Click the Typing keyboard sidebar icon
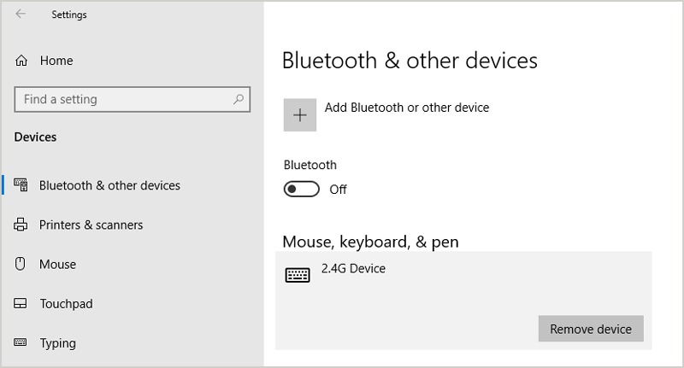Image resolution: width=684 pixels, height=368 pixels. 21,343
